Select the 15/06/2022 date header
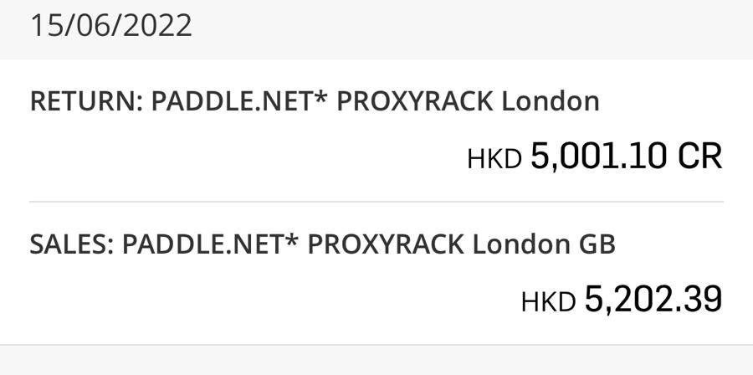 coord(111,26)
